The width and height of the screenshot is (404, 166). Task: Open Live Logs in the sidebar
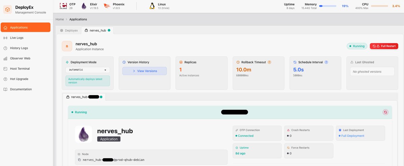26,38
